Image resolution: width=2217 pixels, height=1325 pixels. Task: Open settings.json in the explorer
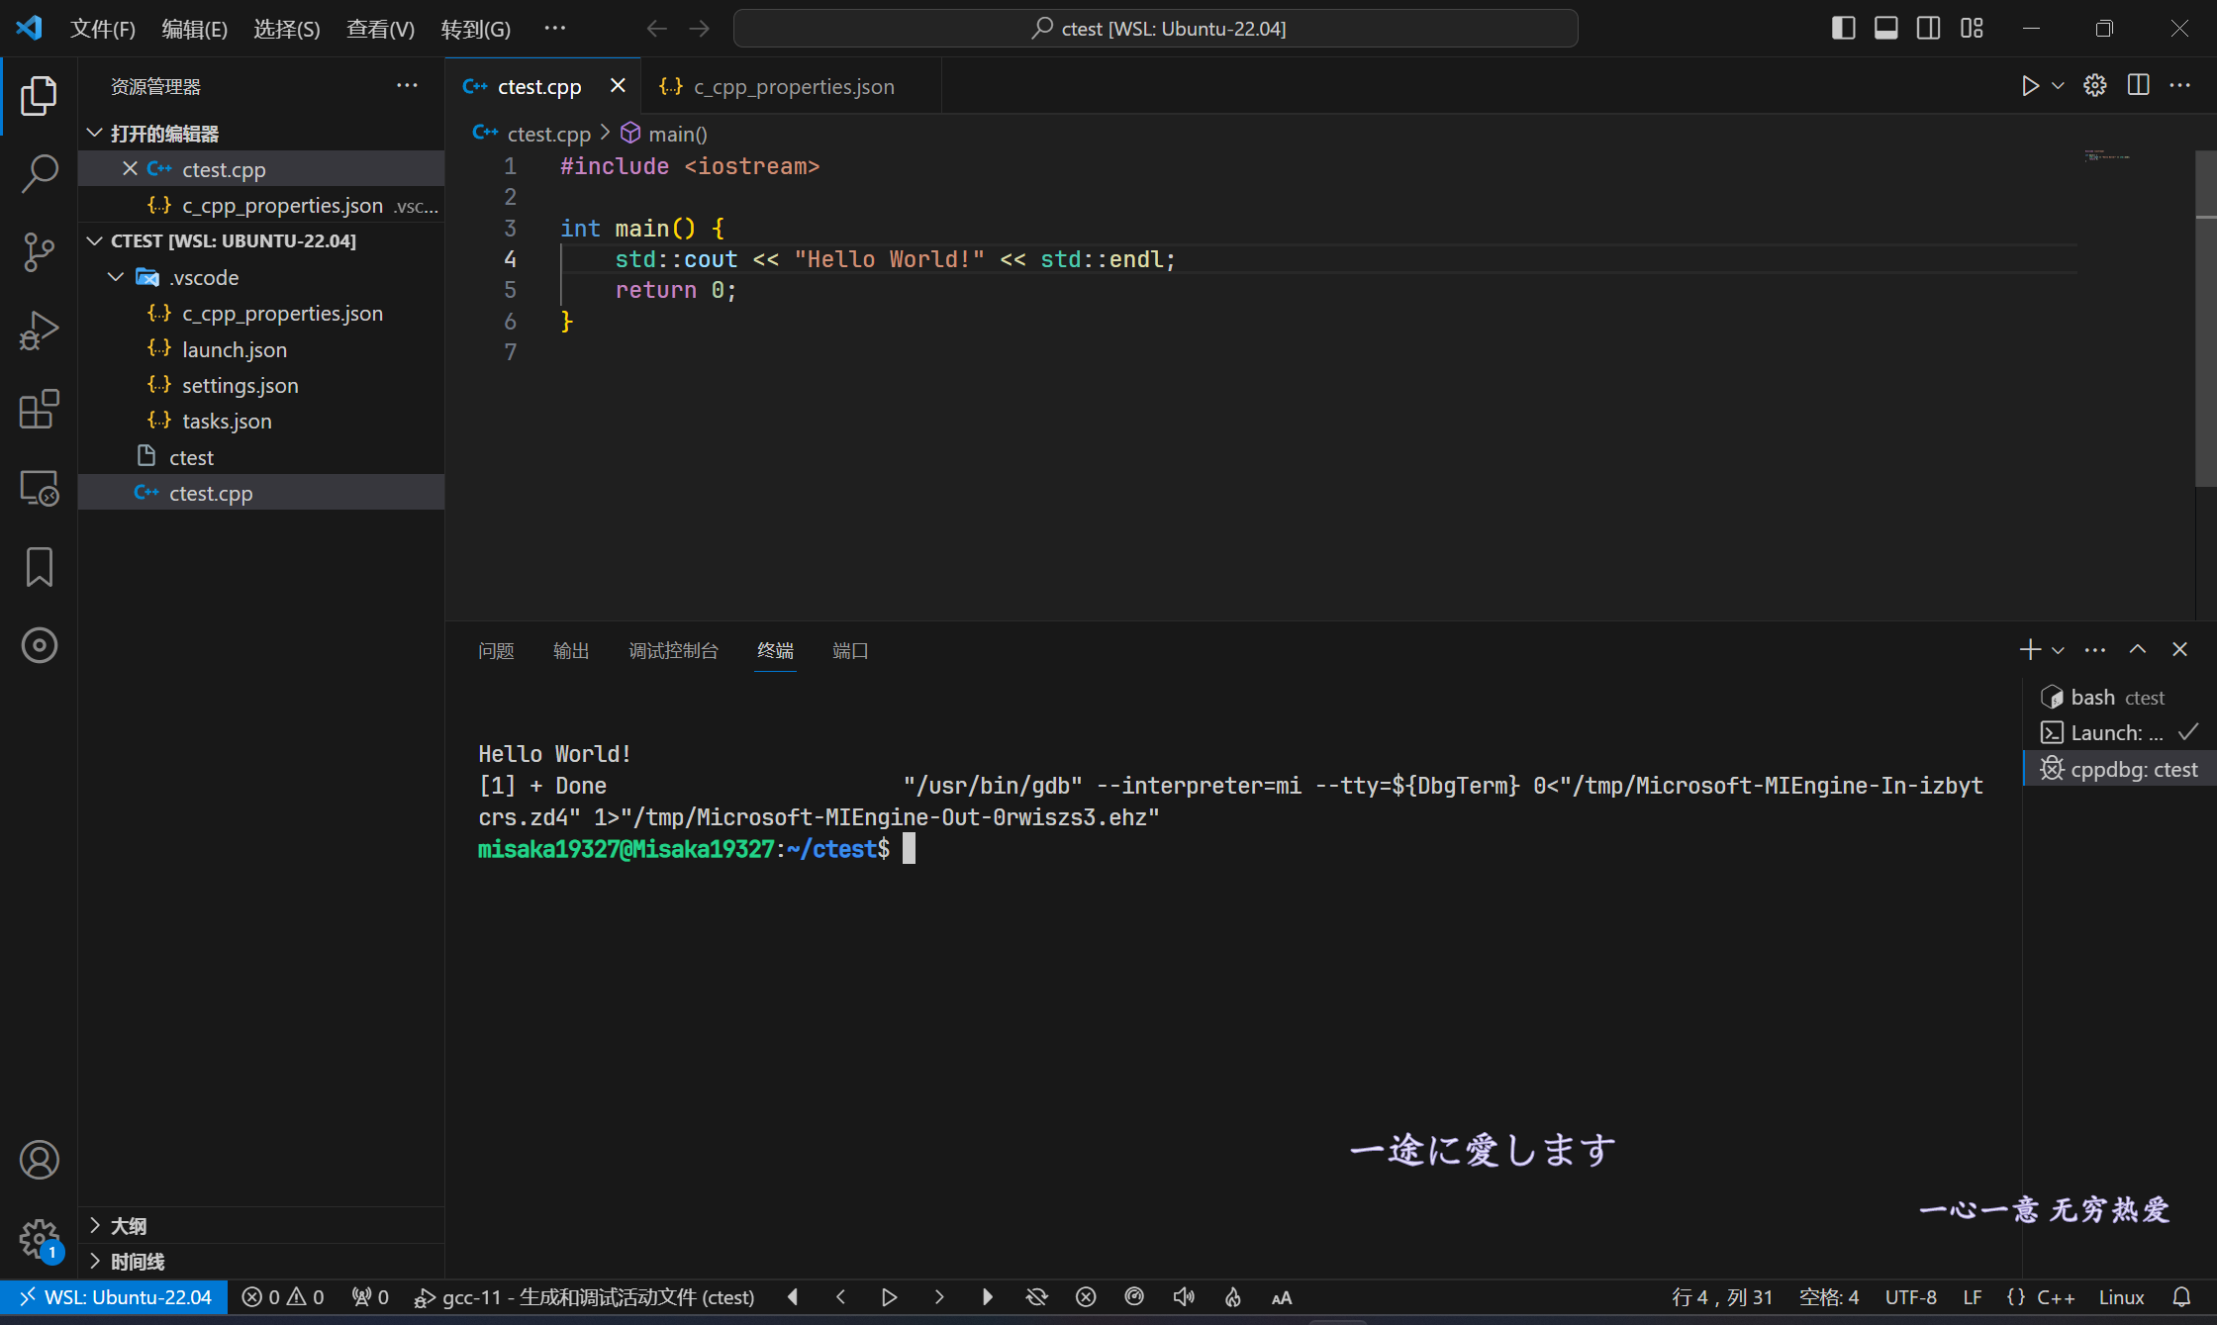click(261, 385)
